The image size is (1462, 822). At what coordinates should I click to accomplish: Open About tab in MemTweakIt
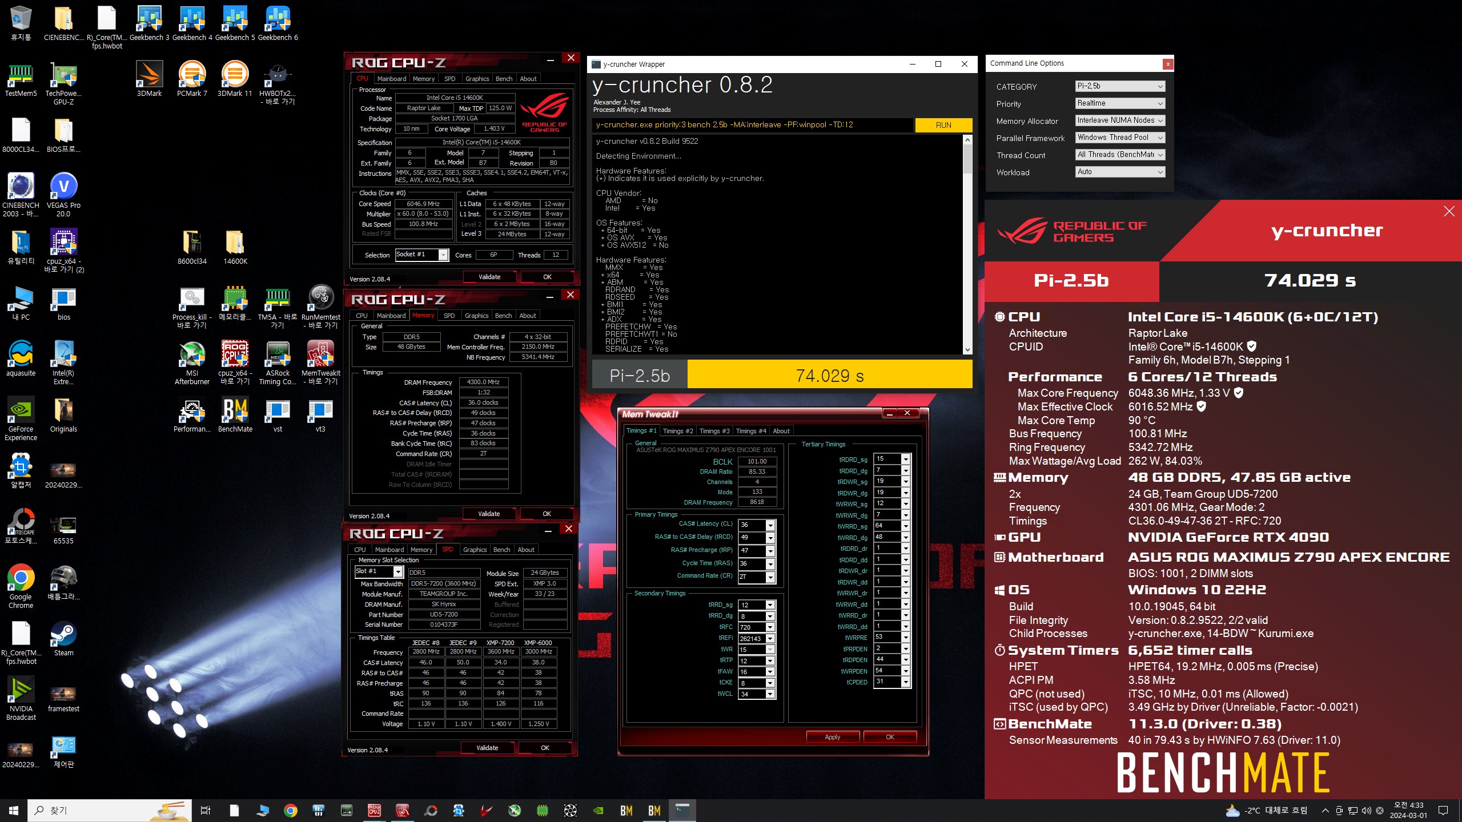click(x=781, y=431)
